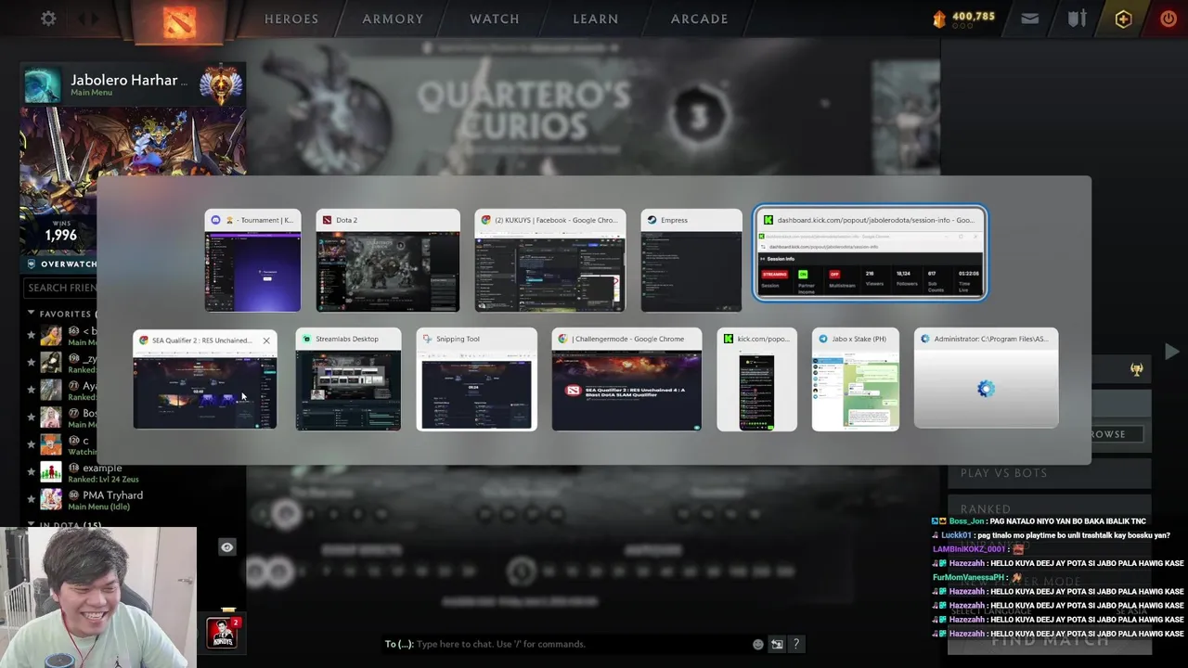Collapse the Favorites friends group
This screenshot has width=1188, height=668.
pos(31,314)
